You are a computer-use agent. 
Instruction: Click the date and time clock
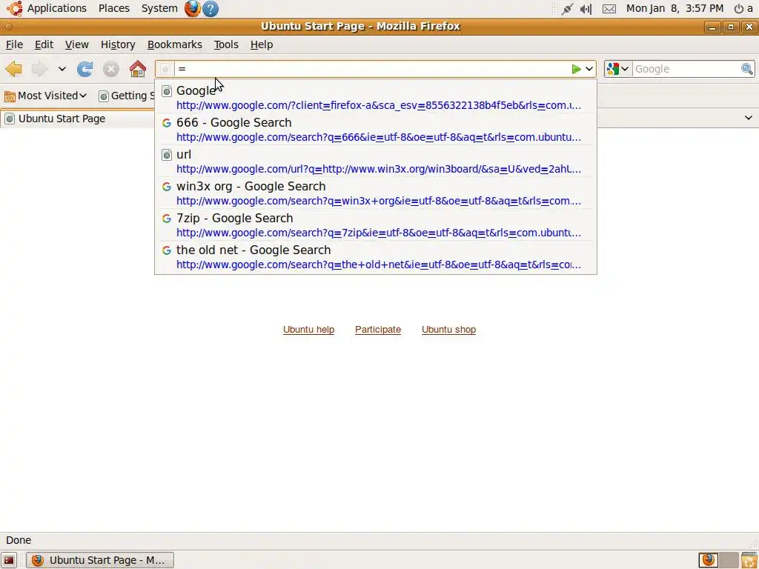click(675, 8)
